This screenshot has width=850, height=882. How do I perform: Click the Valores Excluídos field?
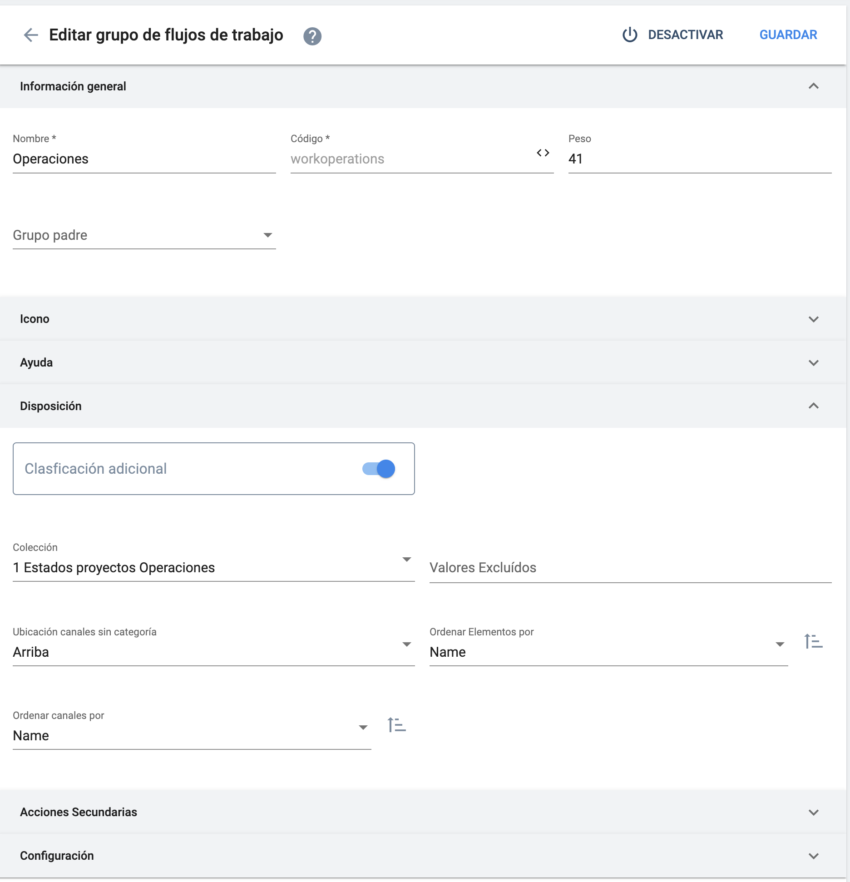click(630, 568)
